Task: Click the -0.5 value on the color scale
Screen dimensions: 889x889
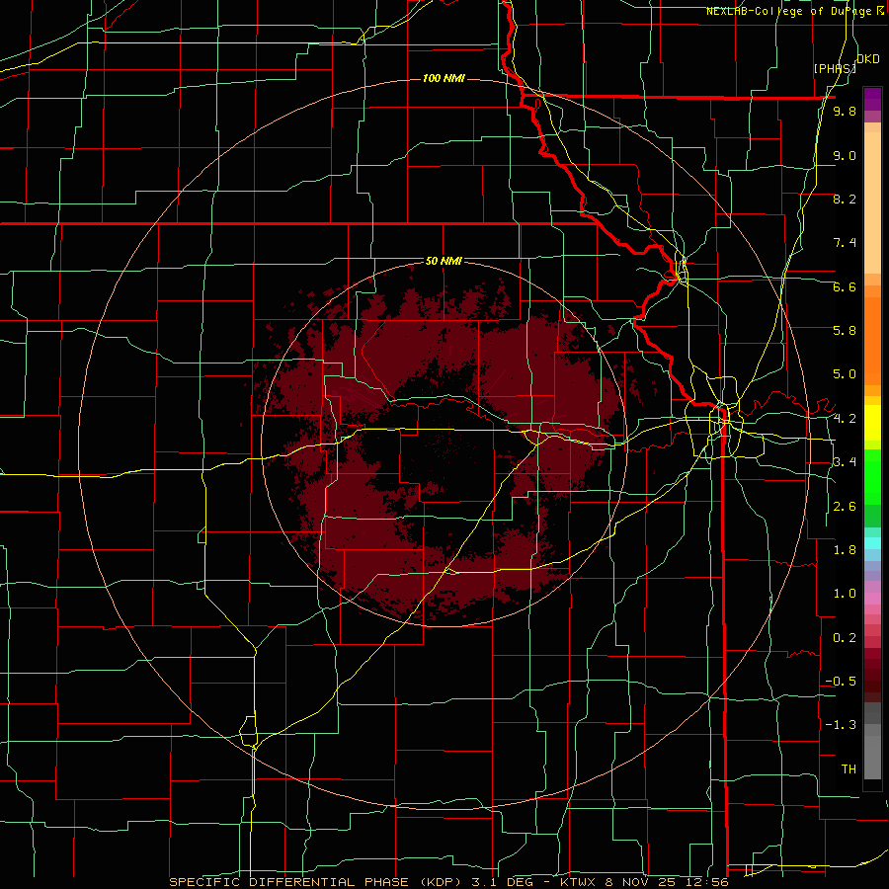Action: (x=841, y=682)
